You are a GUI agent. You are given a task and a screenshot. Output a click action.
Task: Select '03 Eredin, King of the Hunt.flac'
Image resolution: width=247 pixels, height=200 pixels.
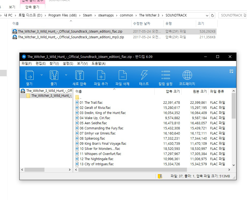(103, 113)
